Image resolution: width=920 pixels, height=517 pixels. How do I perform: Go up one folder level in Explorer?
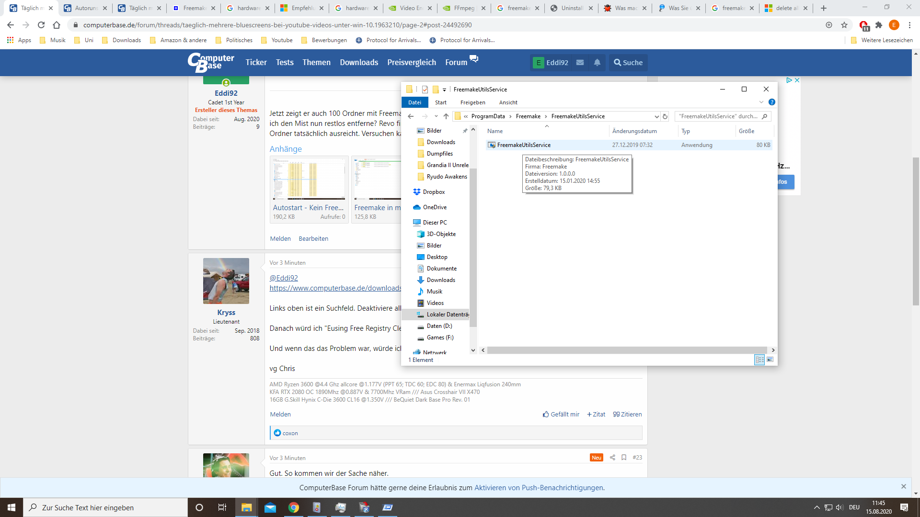coord(446,116)
